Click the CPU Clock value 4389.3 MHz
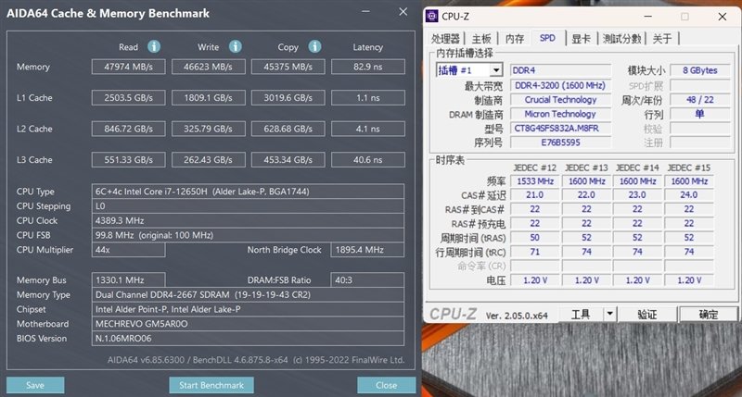This screenshot has width=742, height=397. click(x=248, y=220)
